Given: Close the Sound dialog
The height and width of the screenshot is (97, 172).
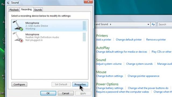Looking at the screenshot, I should [x=88, y=2].
